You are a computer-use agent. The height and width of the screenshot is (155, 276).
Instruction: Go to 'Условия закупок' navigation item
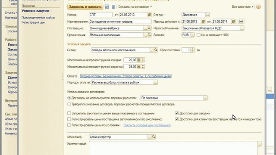(35, 11)
